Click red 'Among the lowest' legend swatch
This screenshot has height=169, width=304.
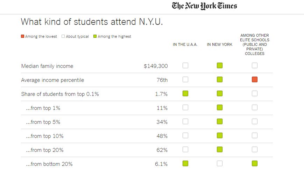(x=23, y=36)
